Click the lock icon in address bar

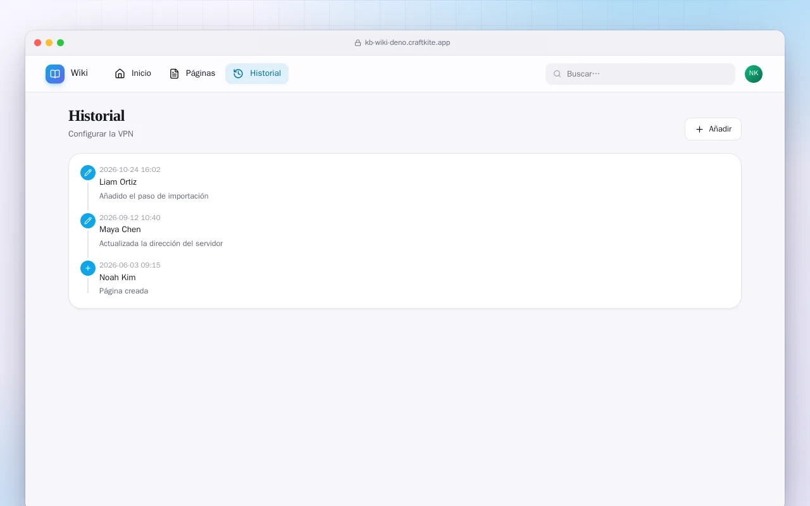(x=358, y=42)
